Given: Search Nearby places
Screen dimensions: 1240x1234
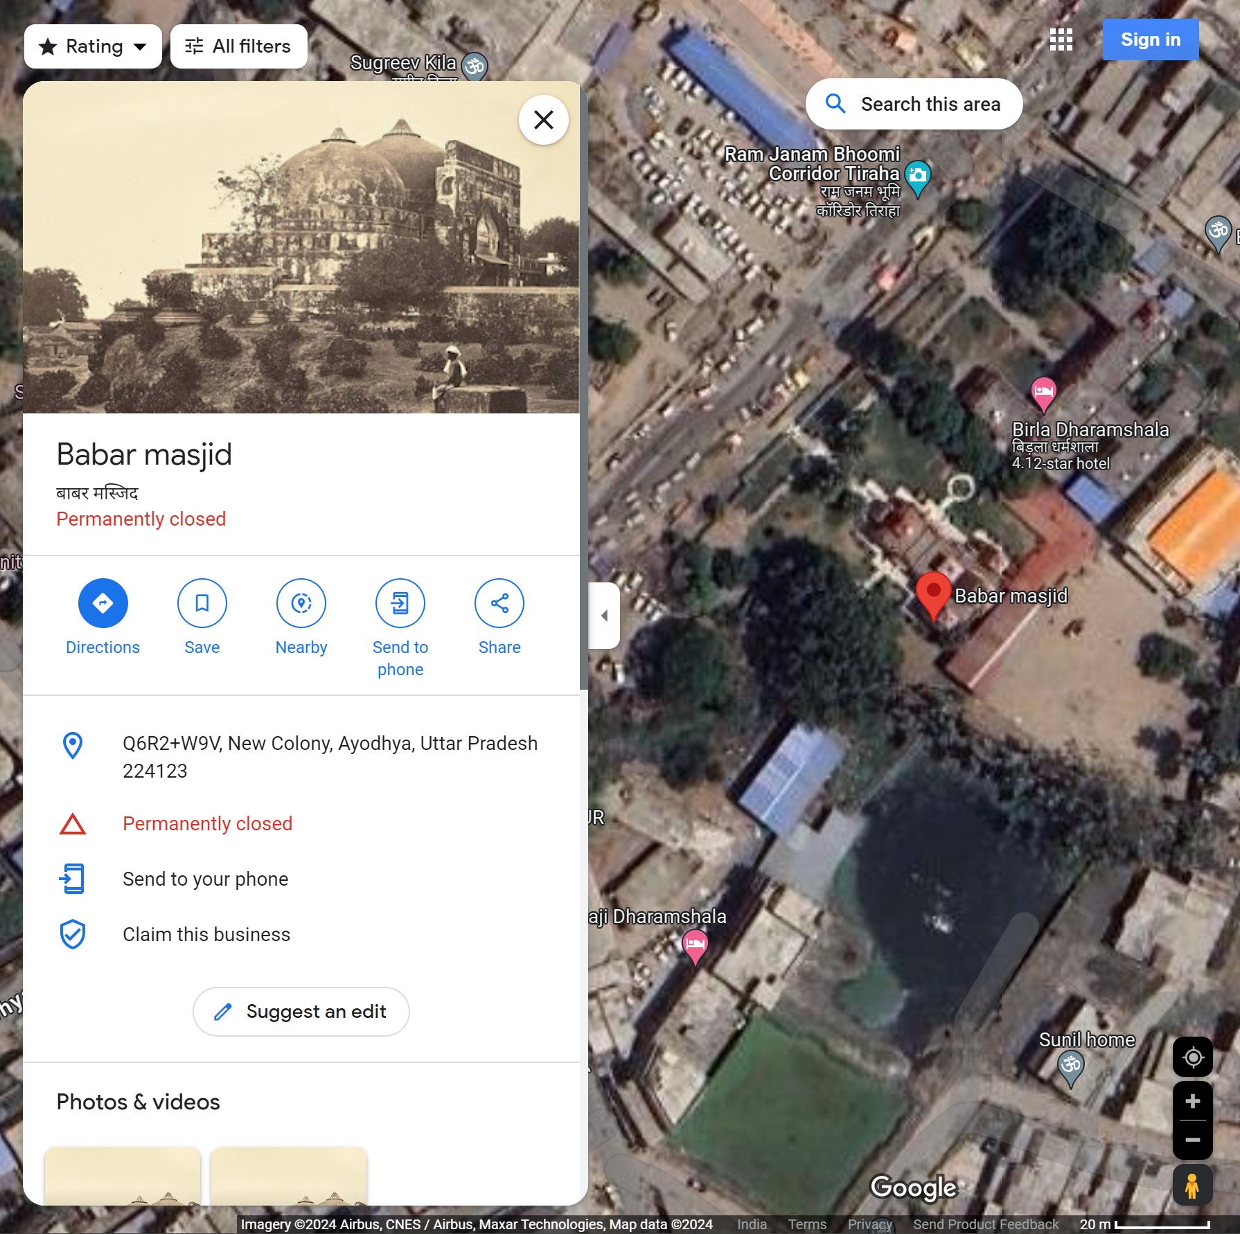Looking at the screenshot, I should click(301, 616).
